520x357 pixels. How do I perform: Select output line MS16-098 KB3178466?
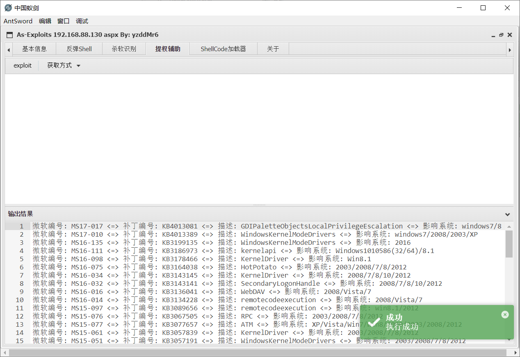click(202, 259)
